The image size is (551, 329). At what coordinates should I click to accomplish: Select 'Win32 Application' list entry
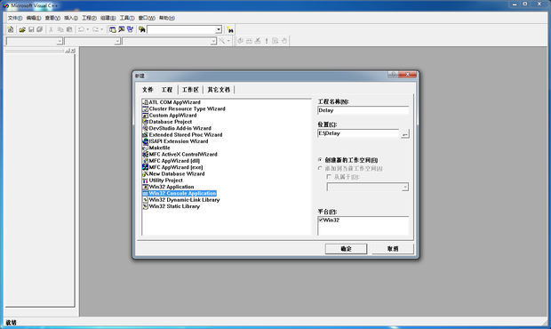168,187
